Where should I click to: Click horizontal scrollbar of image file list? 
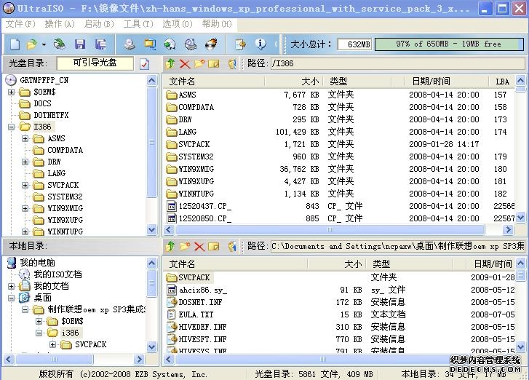(330, 230)
